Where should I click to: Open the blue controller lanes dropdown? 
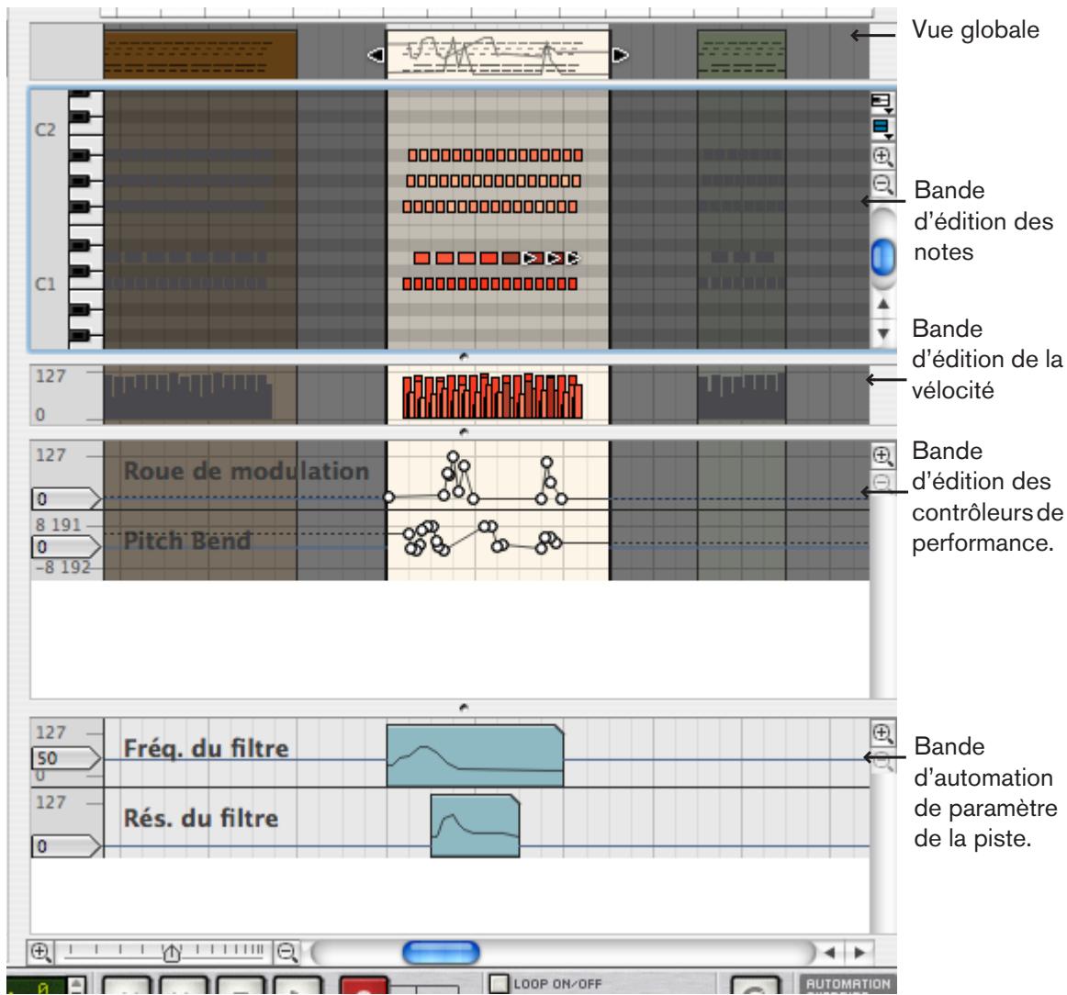882,128
